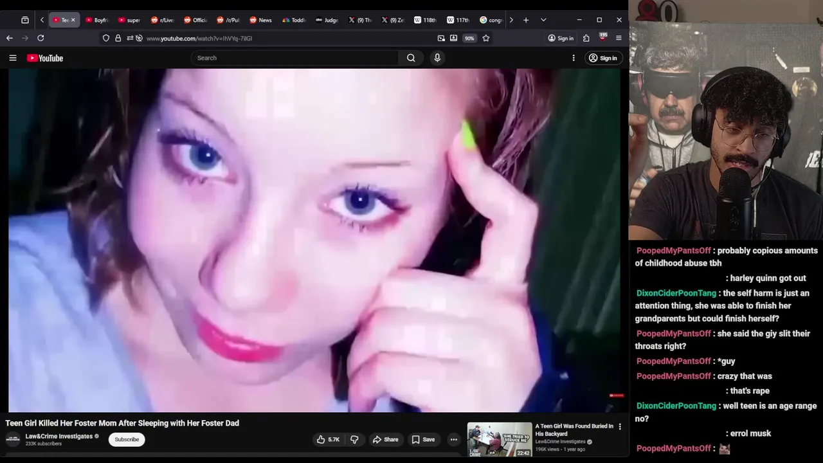Image resolution: width=823 pixels, height=463 pixels.
Task: Click the browser toolbar Sign in button
Action: coord(561,39)
